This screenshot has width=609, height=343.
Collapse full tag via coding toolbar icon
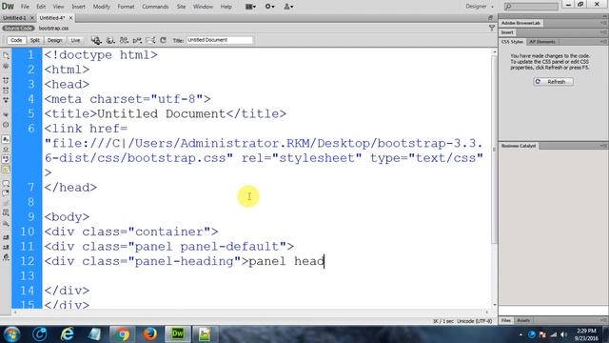[6, 80]
